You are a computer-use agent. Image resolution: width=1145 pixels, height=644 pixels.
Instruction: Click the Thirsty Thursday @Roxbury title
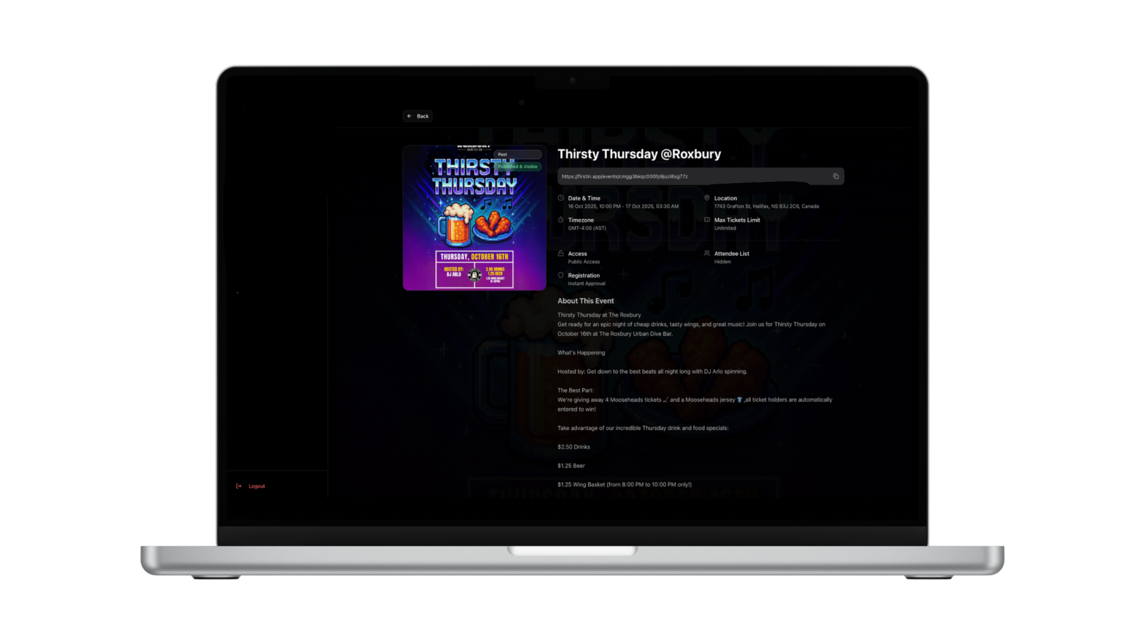pos(639,154)
